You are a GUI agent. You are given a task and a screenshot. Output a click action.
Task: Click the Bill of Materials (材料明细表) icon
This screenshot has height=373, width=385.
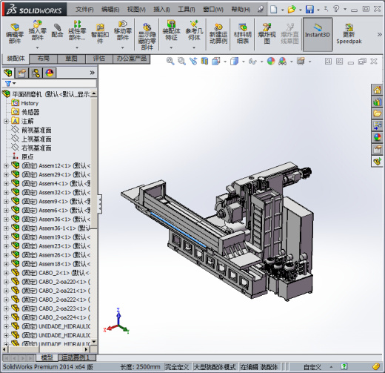point(242,33)
